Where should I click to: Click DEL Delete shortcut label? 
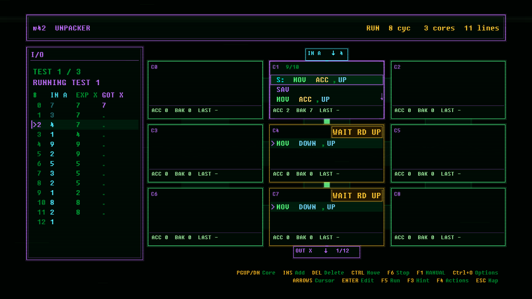click(x=328, y=273)
